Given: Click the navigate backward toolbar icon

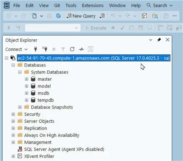Looking at the screenshot, I should (x=9, y=16).
